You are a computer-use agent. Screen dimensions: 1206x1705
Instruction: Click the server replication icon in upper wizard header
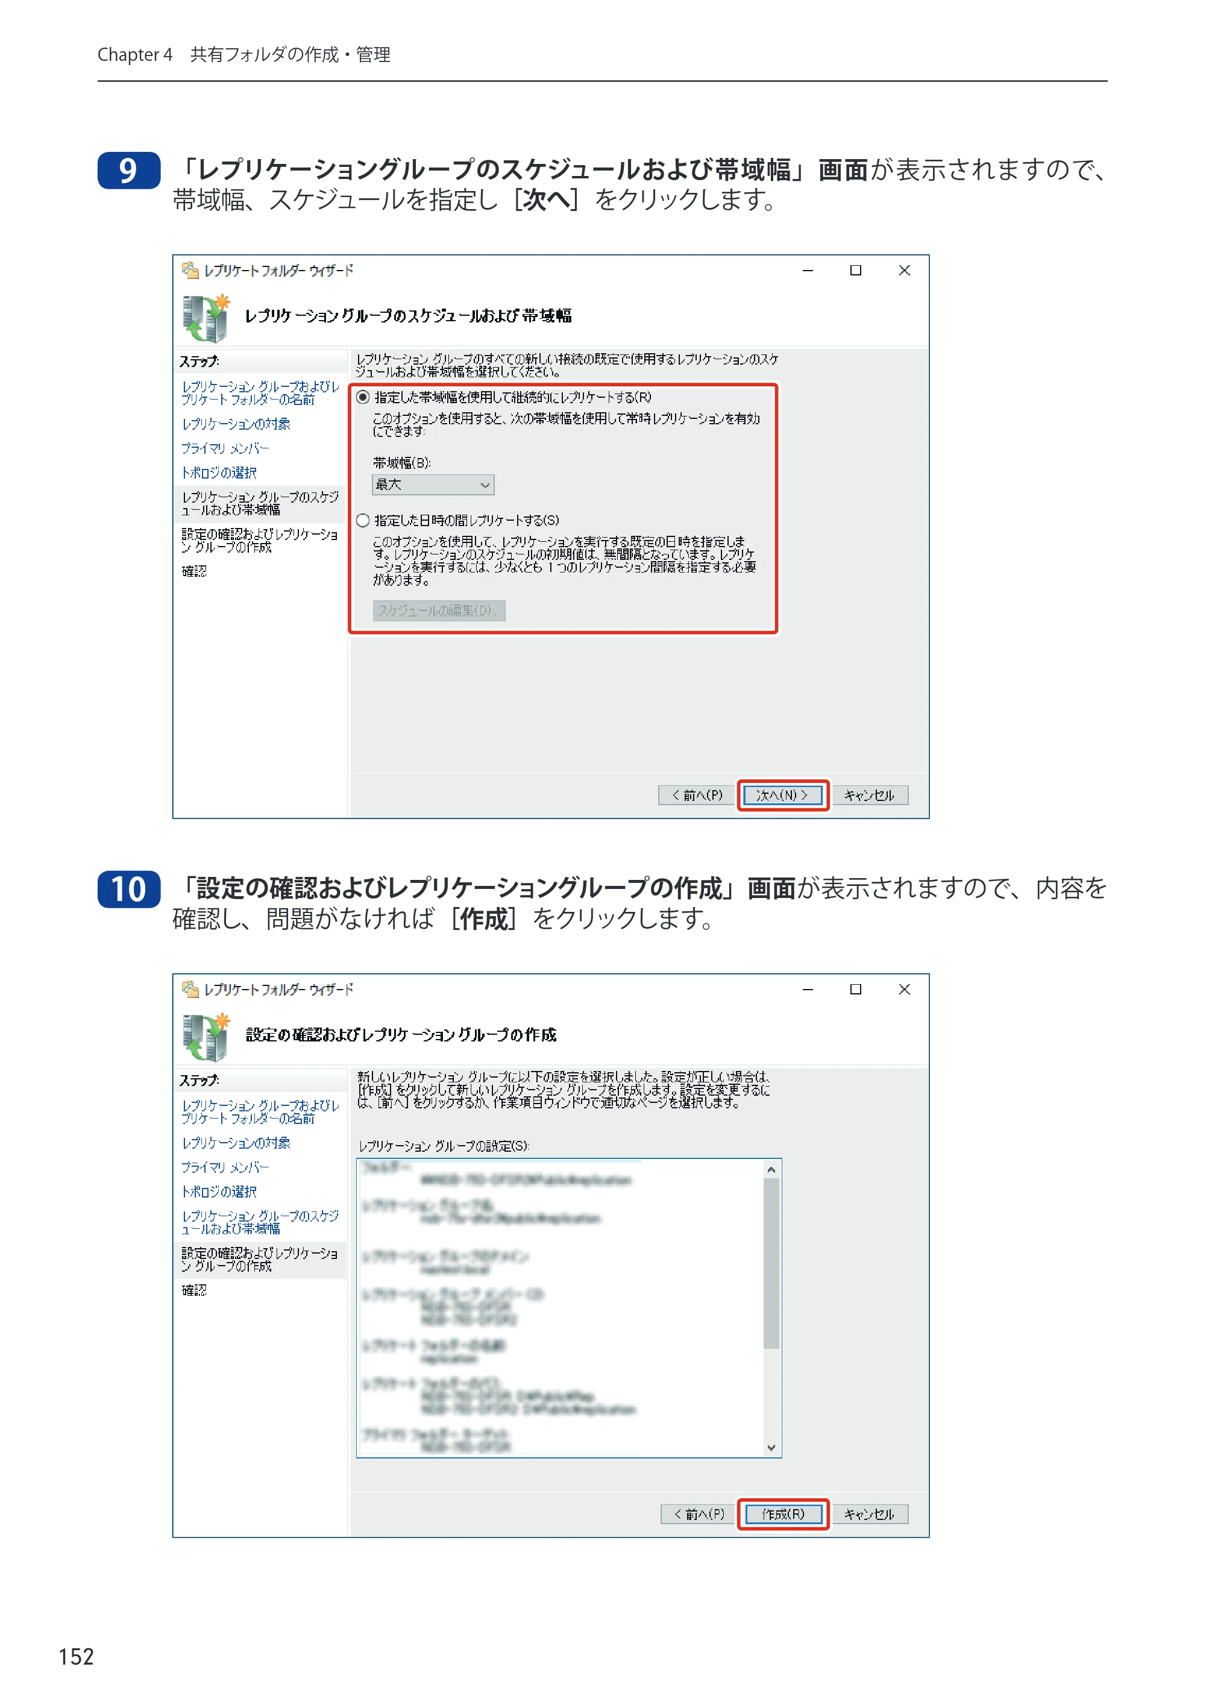pos(206,318)
